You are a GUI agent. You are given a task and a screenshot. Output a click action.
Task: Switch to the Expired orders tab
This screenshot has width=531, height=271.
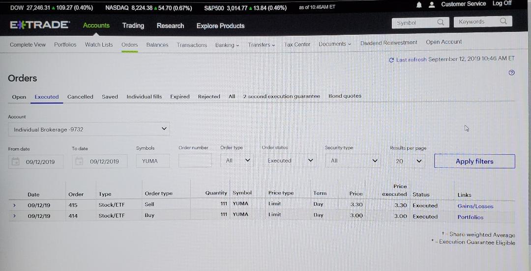pyautogui.click(x=180, y=97)
